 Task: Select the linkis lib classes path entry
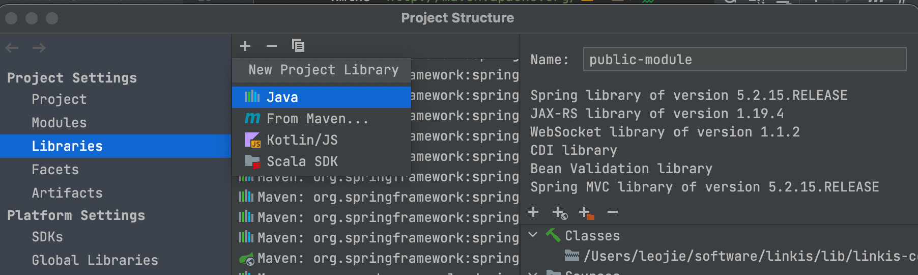tap(748, 256)
